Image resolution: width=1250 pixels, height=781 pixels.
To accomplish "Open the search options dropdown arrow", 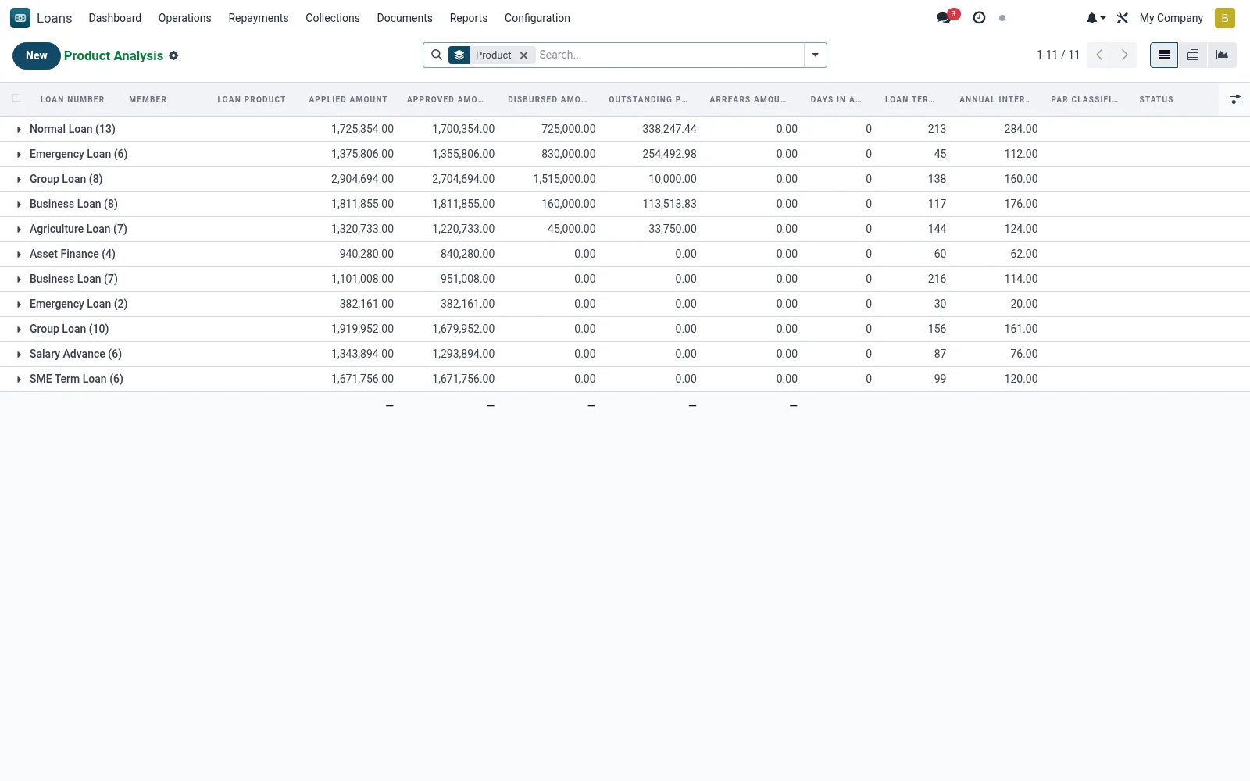I will pyautogui.click(x=815, y=55).
